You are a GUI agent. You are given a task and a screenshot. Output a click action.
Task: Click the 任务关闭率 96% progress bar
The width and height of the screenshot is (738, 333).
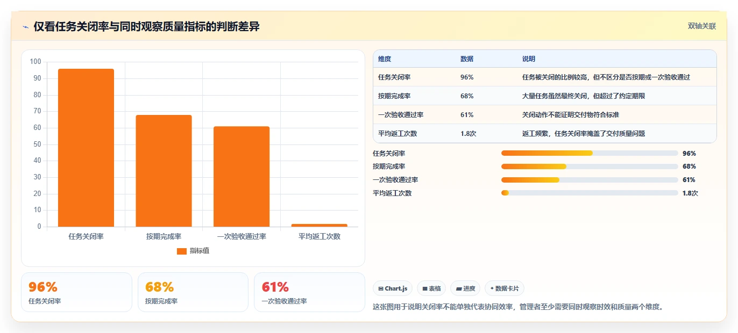(590, 153)
